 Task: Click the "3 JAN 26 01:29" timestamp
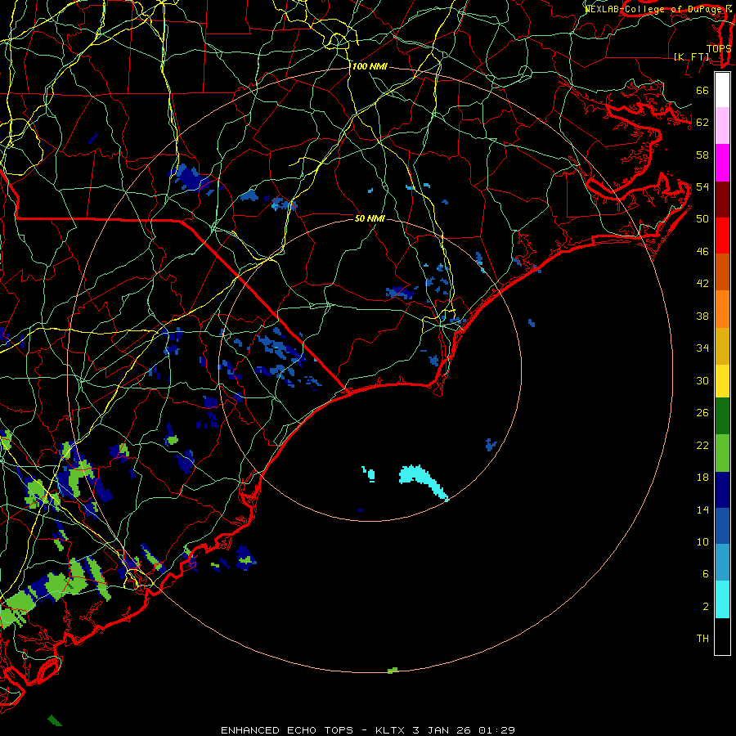tap(464, 730)
